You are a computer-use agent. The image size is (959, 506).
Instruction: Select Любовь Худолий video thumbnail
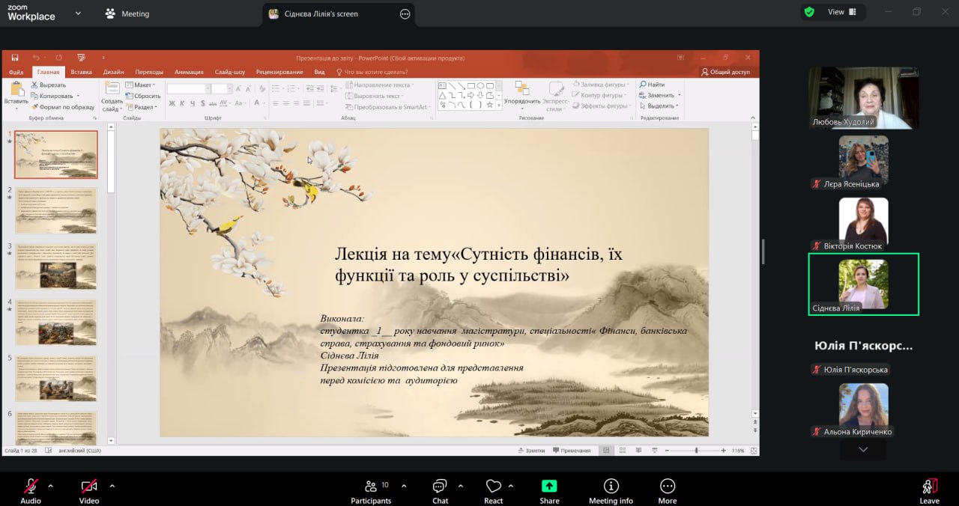[x=863, y=97]
